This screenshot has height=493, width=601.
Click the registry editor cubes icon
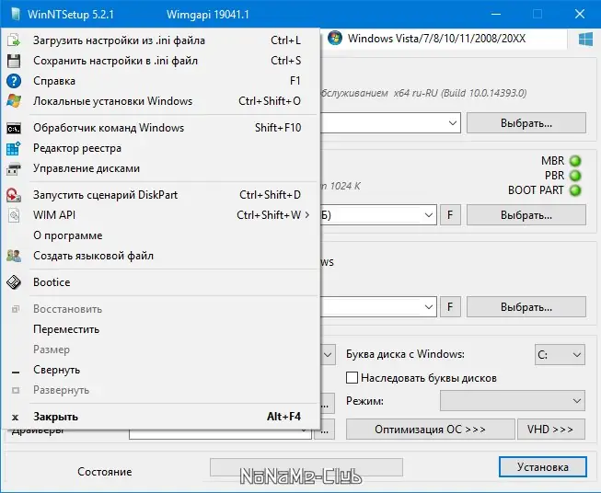(x=14, y=148)
